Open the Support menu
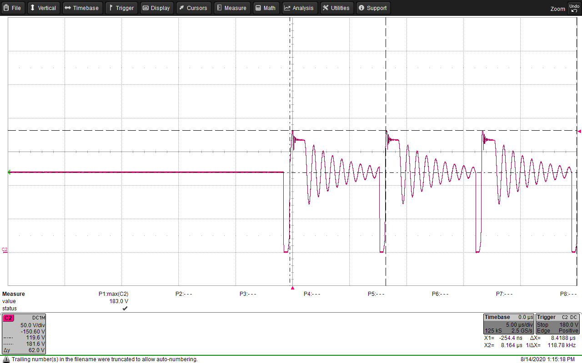Viewport: 582px width, 363px height. [x=373, y=8]
